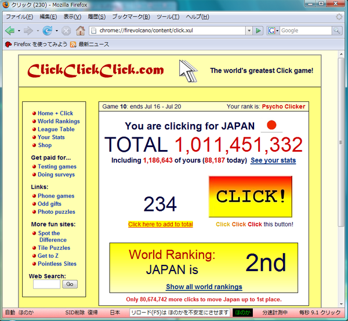Open Your Stats sidebar link
The width and height of the screenshot is (348, 321).
pyautogui.click(x=51, y=137)
